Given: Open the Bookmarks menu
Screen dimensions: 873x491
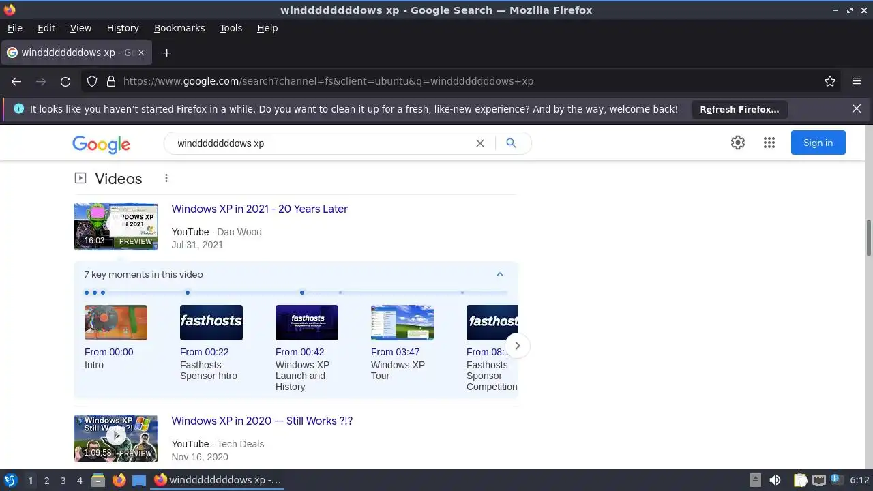Looking at the screenshot, I should pyautogui.click(x=179, y=28).
